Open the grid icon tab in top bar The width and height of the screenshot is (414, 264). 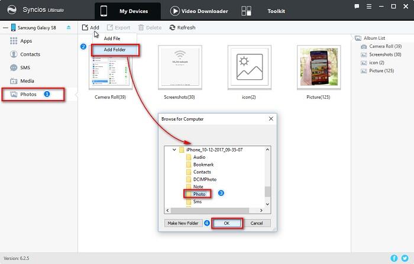pyautogui.click(x=247, y=11)
